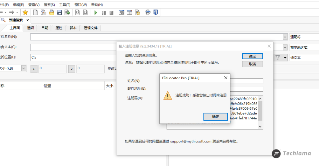The width and height of the screenshot is (319, 166).
Task: Open the dropdown arrow beside funnel filter
Action: [x=285, y=58]
